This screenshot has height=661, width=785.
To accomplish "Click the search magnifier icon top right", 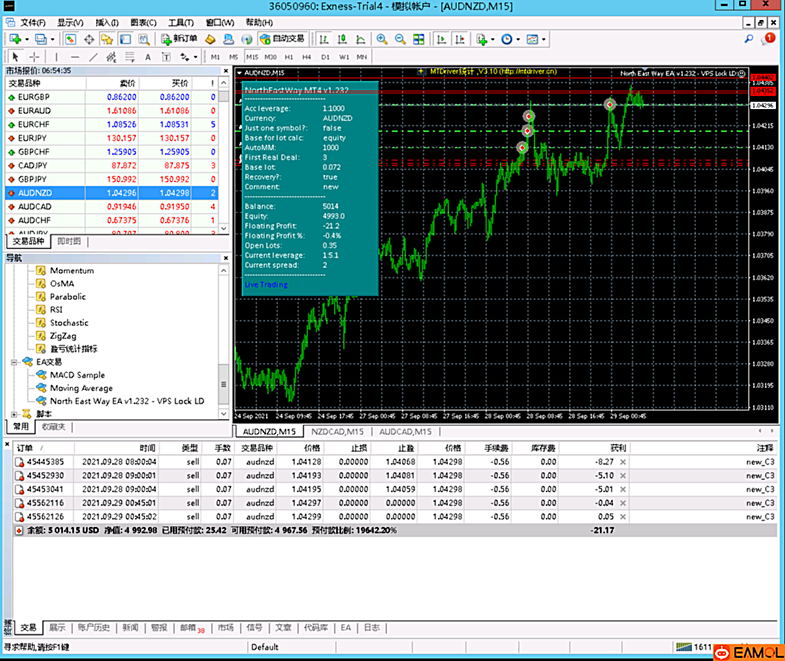I will coord(748,39).
